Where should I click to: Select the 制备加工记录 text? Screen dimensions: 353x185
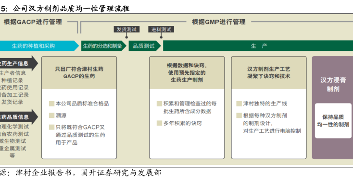point(14,94)
